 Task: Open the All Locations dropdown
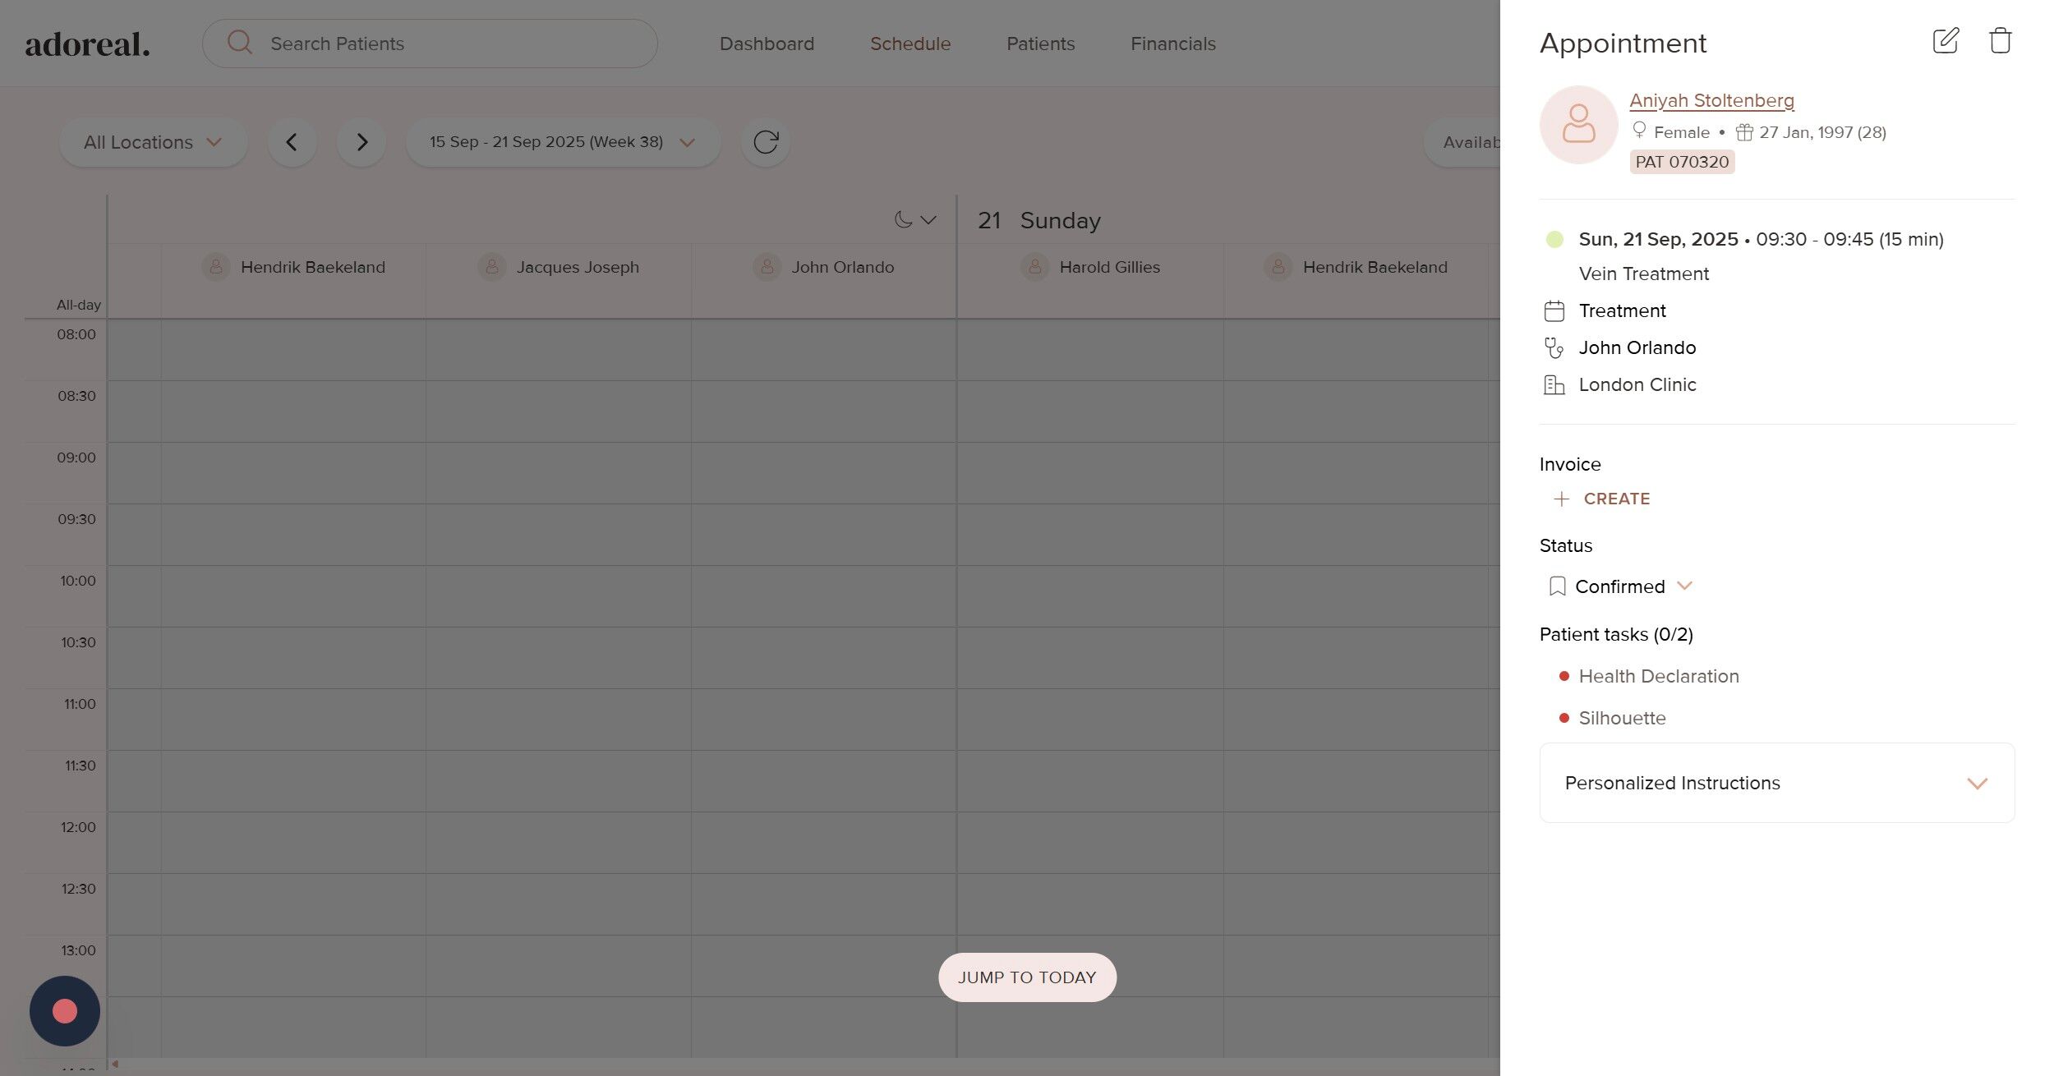pos(153,142)
